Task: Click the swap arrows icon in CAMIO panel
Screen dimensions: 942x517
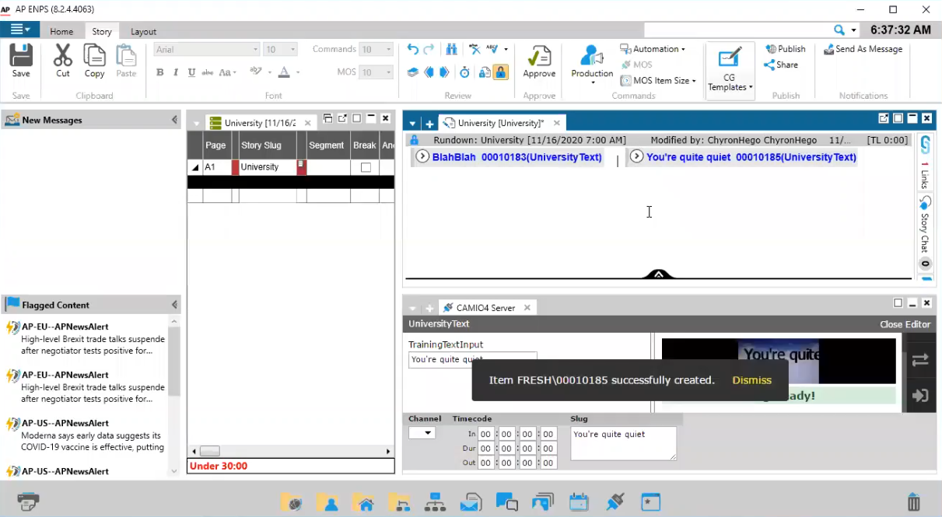Action: click(920, 360)
